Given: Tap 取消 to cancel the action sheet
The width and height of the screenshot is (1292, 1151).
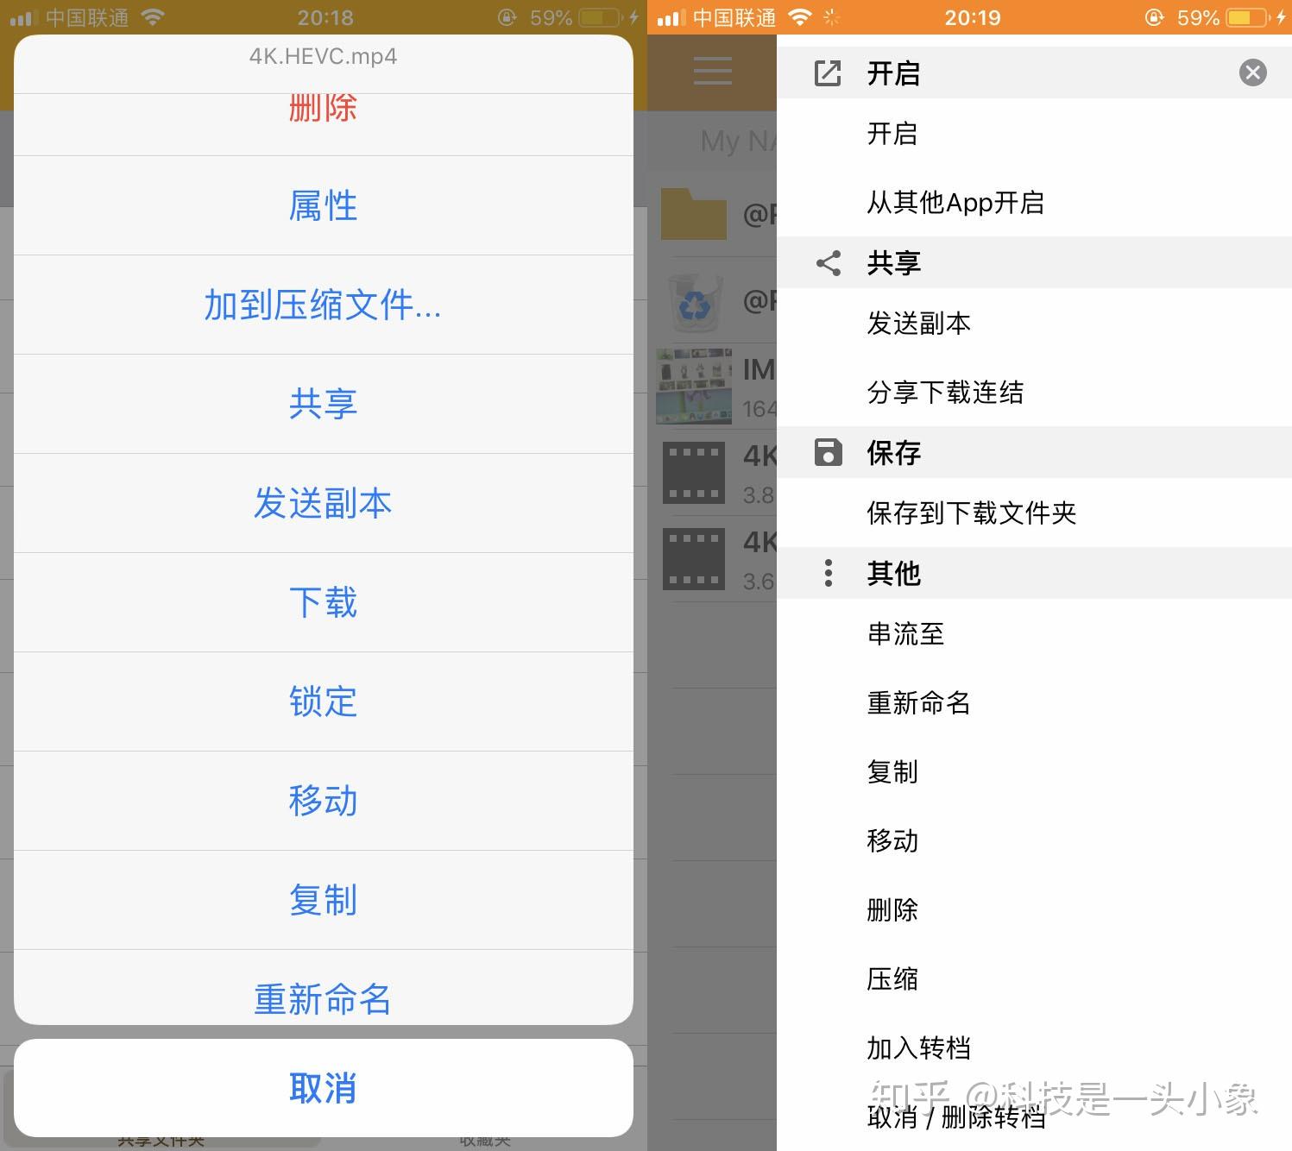Looking at the screenshot, I should pos(322,1088).
